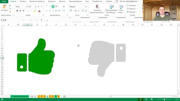Apply comma thousands separator format

(x=79, y=11)
